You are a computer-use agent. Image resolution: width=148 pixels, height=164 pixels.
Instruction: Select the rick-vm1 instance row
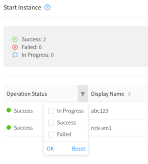coord(76,128)
